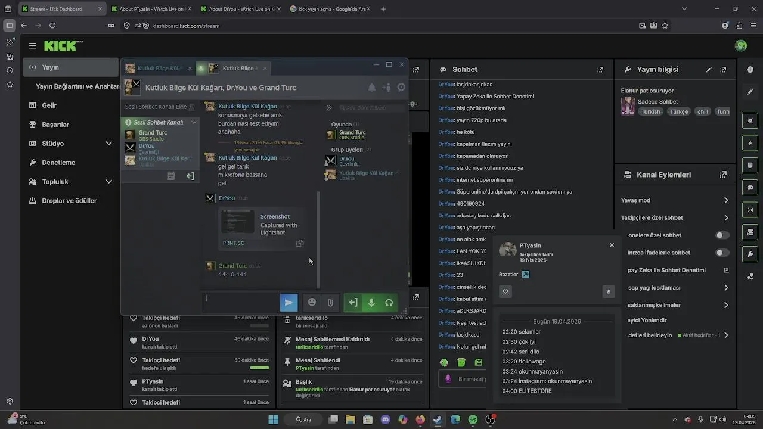Toggle the Steam voice chat microphone
The height and width of the screenshot is (429, 763).
[x=371, y=303]
